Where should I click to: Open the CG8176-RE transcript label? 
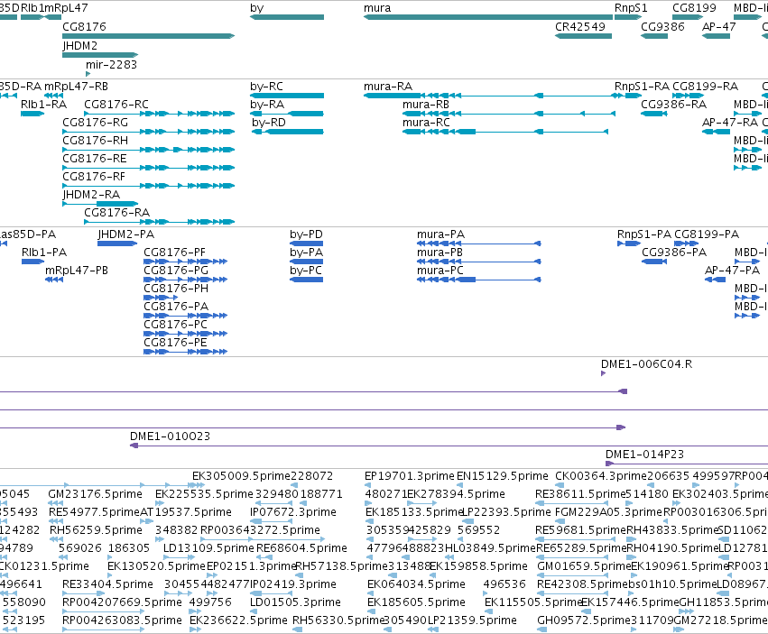point(95,159)
